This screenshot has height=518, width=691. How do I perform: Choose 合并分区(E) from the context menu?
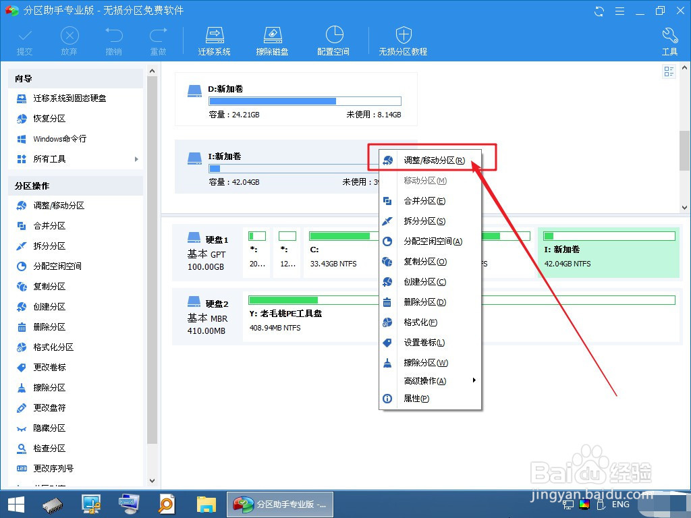coord(430,201)
